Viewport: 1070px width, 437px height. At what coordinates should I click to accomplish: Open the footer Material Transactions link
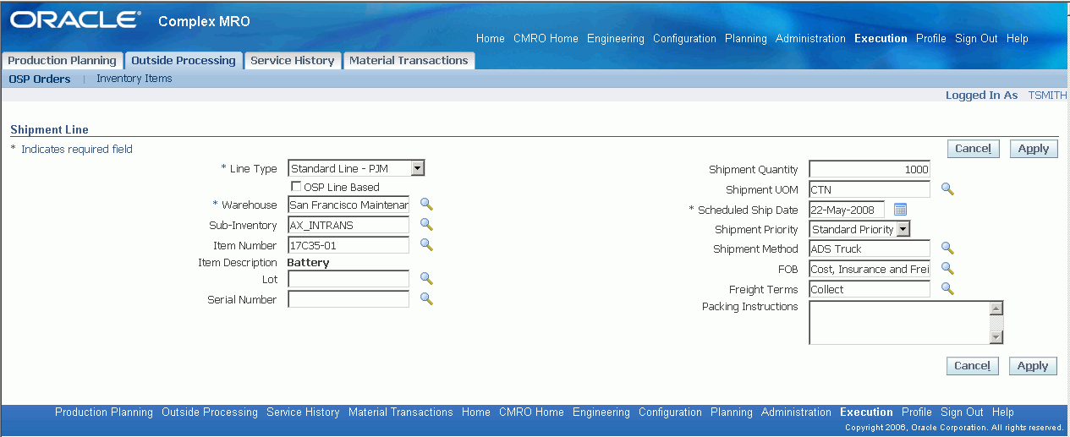pyautogui.click(x=401, y=412)
